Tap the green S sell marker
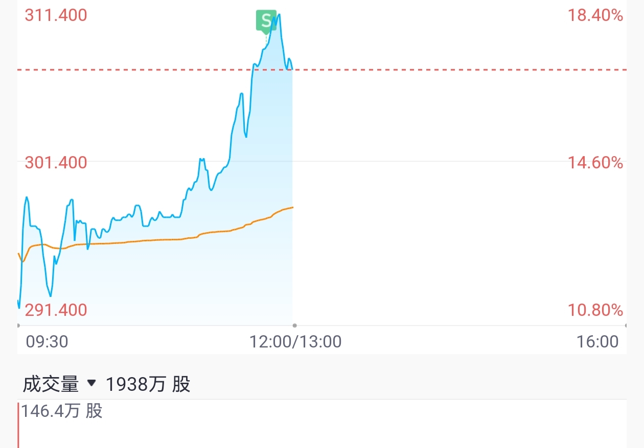 [266, 20]
